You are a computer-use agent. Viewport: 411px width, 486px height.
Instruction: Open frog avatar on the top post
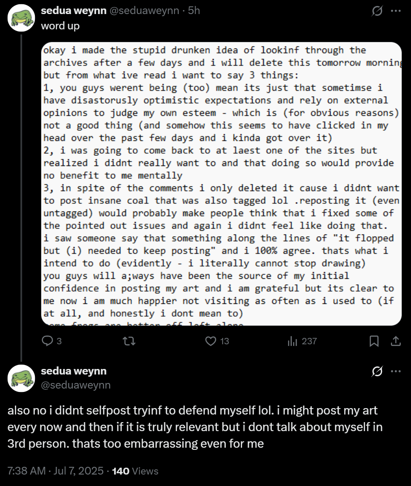pos(21,18)
